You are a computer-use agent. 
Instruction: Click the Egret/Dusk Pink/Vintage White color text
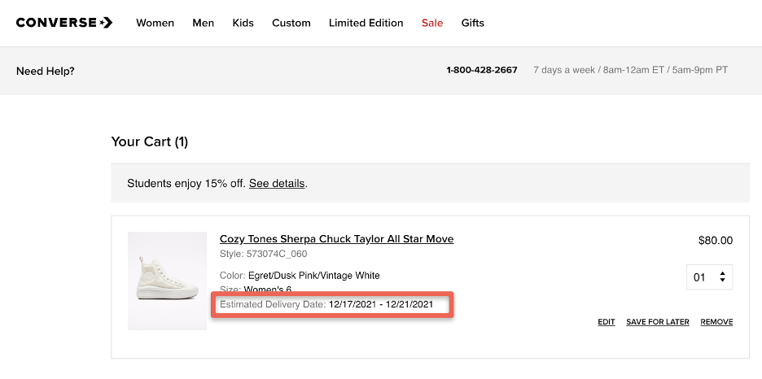point(314,276)
